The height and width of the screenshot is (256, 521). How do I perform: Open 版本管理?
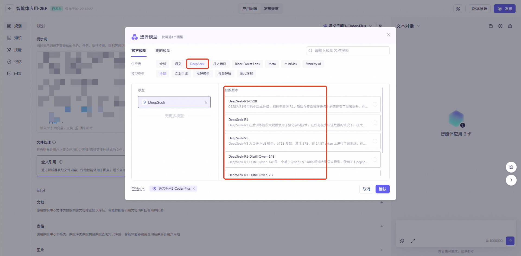click(x=480, y=9)
